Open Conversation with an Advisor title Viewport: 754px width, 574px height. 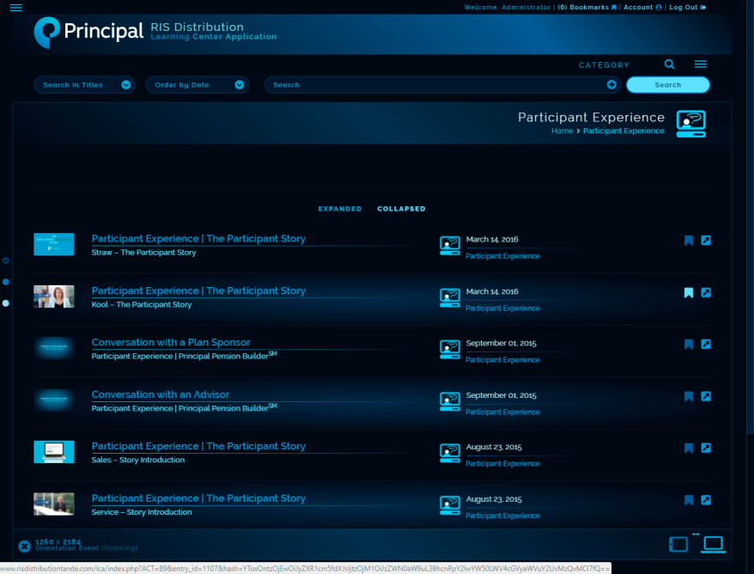tap(160, 394)
